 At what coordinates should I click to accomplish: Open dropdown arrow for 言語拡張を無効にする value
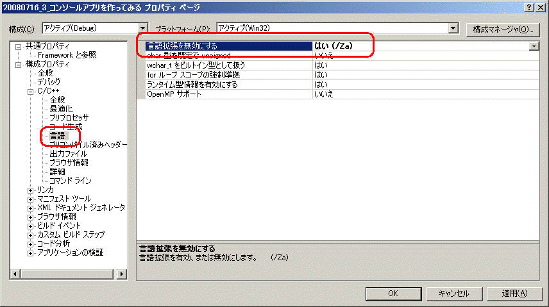[534, 46]
